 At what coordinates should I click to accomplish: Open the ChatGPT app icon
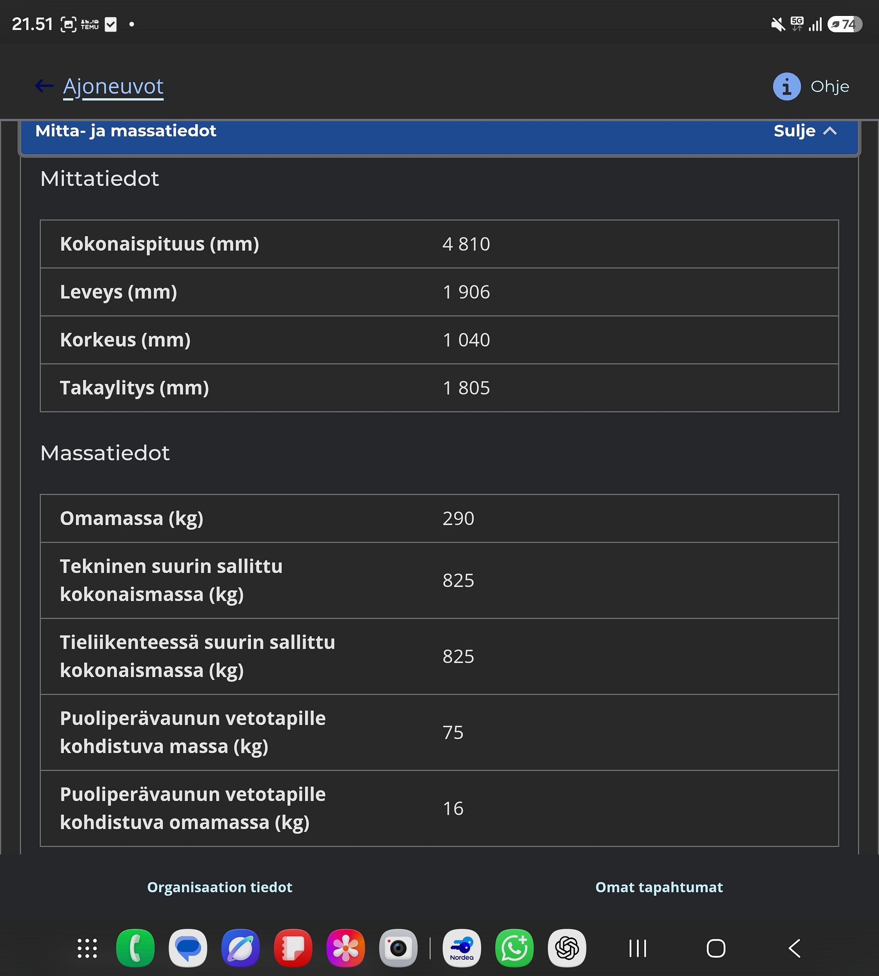(x=567, y=948)
